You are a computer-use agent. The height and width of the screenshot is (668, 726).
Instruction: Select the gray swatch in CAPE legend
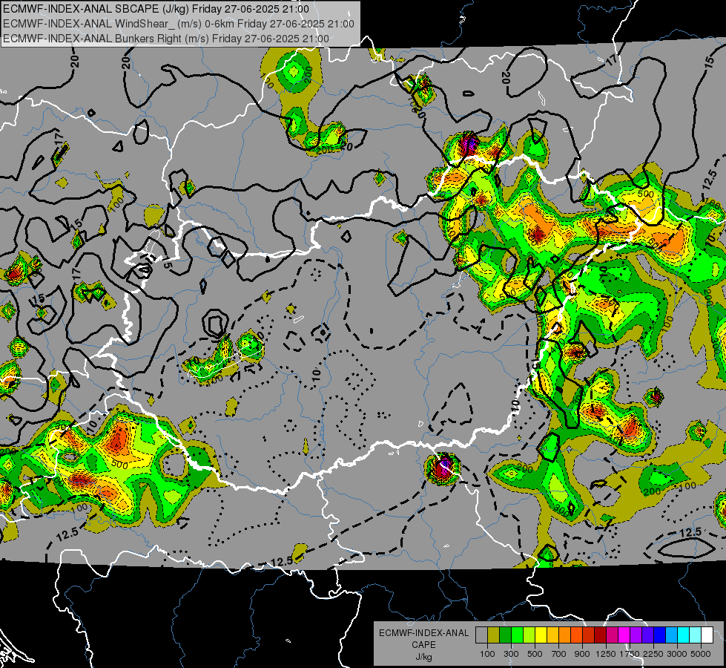point(481,635)
